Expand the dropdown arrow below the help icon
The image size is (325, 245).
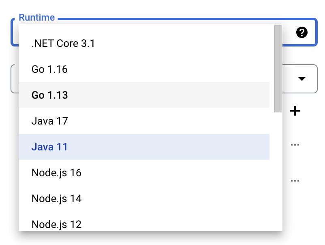pyautogui.click(x=302, y=78)
